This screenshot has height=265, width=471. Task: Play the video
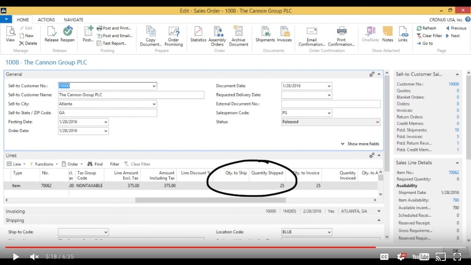pyautogui.click(x=16, y=257)
